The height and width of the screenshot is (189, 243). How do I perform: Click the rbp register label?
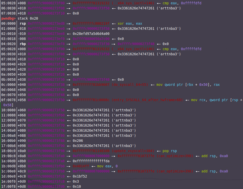click(x=22, y=44)
